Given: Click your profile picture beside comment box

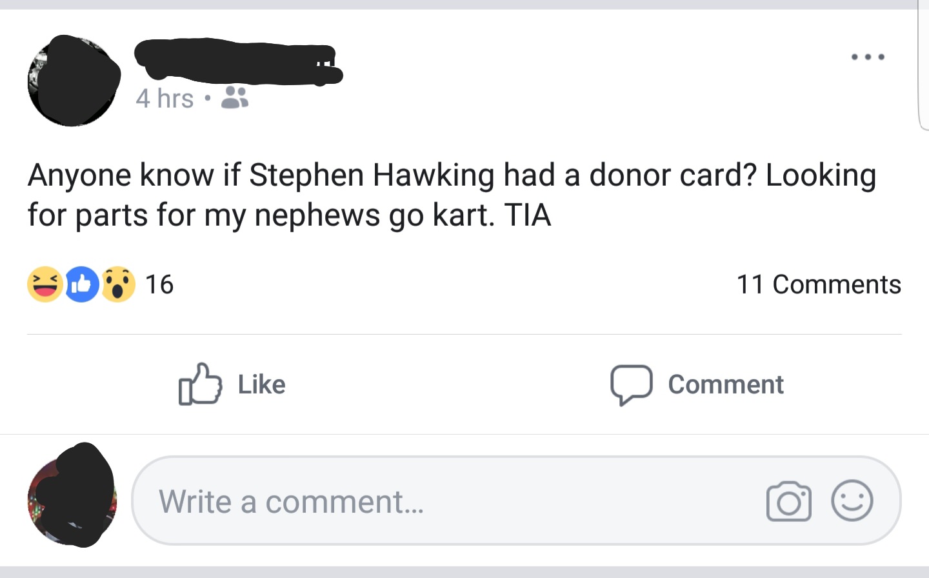Looking at the screenshot, I should click(x=72, y=495).
